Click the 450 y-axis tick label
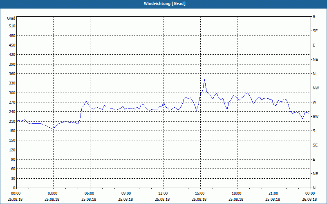Image resolution: width=327 pixels, height=204 pixels. [12, 45]
